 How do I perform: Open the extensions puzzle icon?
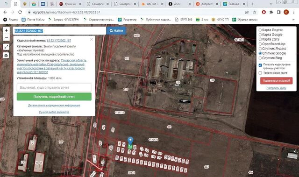click(x=271, y=12)
